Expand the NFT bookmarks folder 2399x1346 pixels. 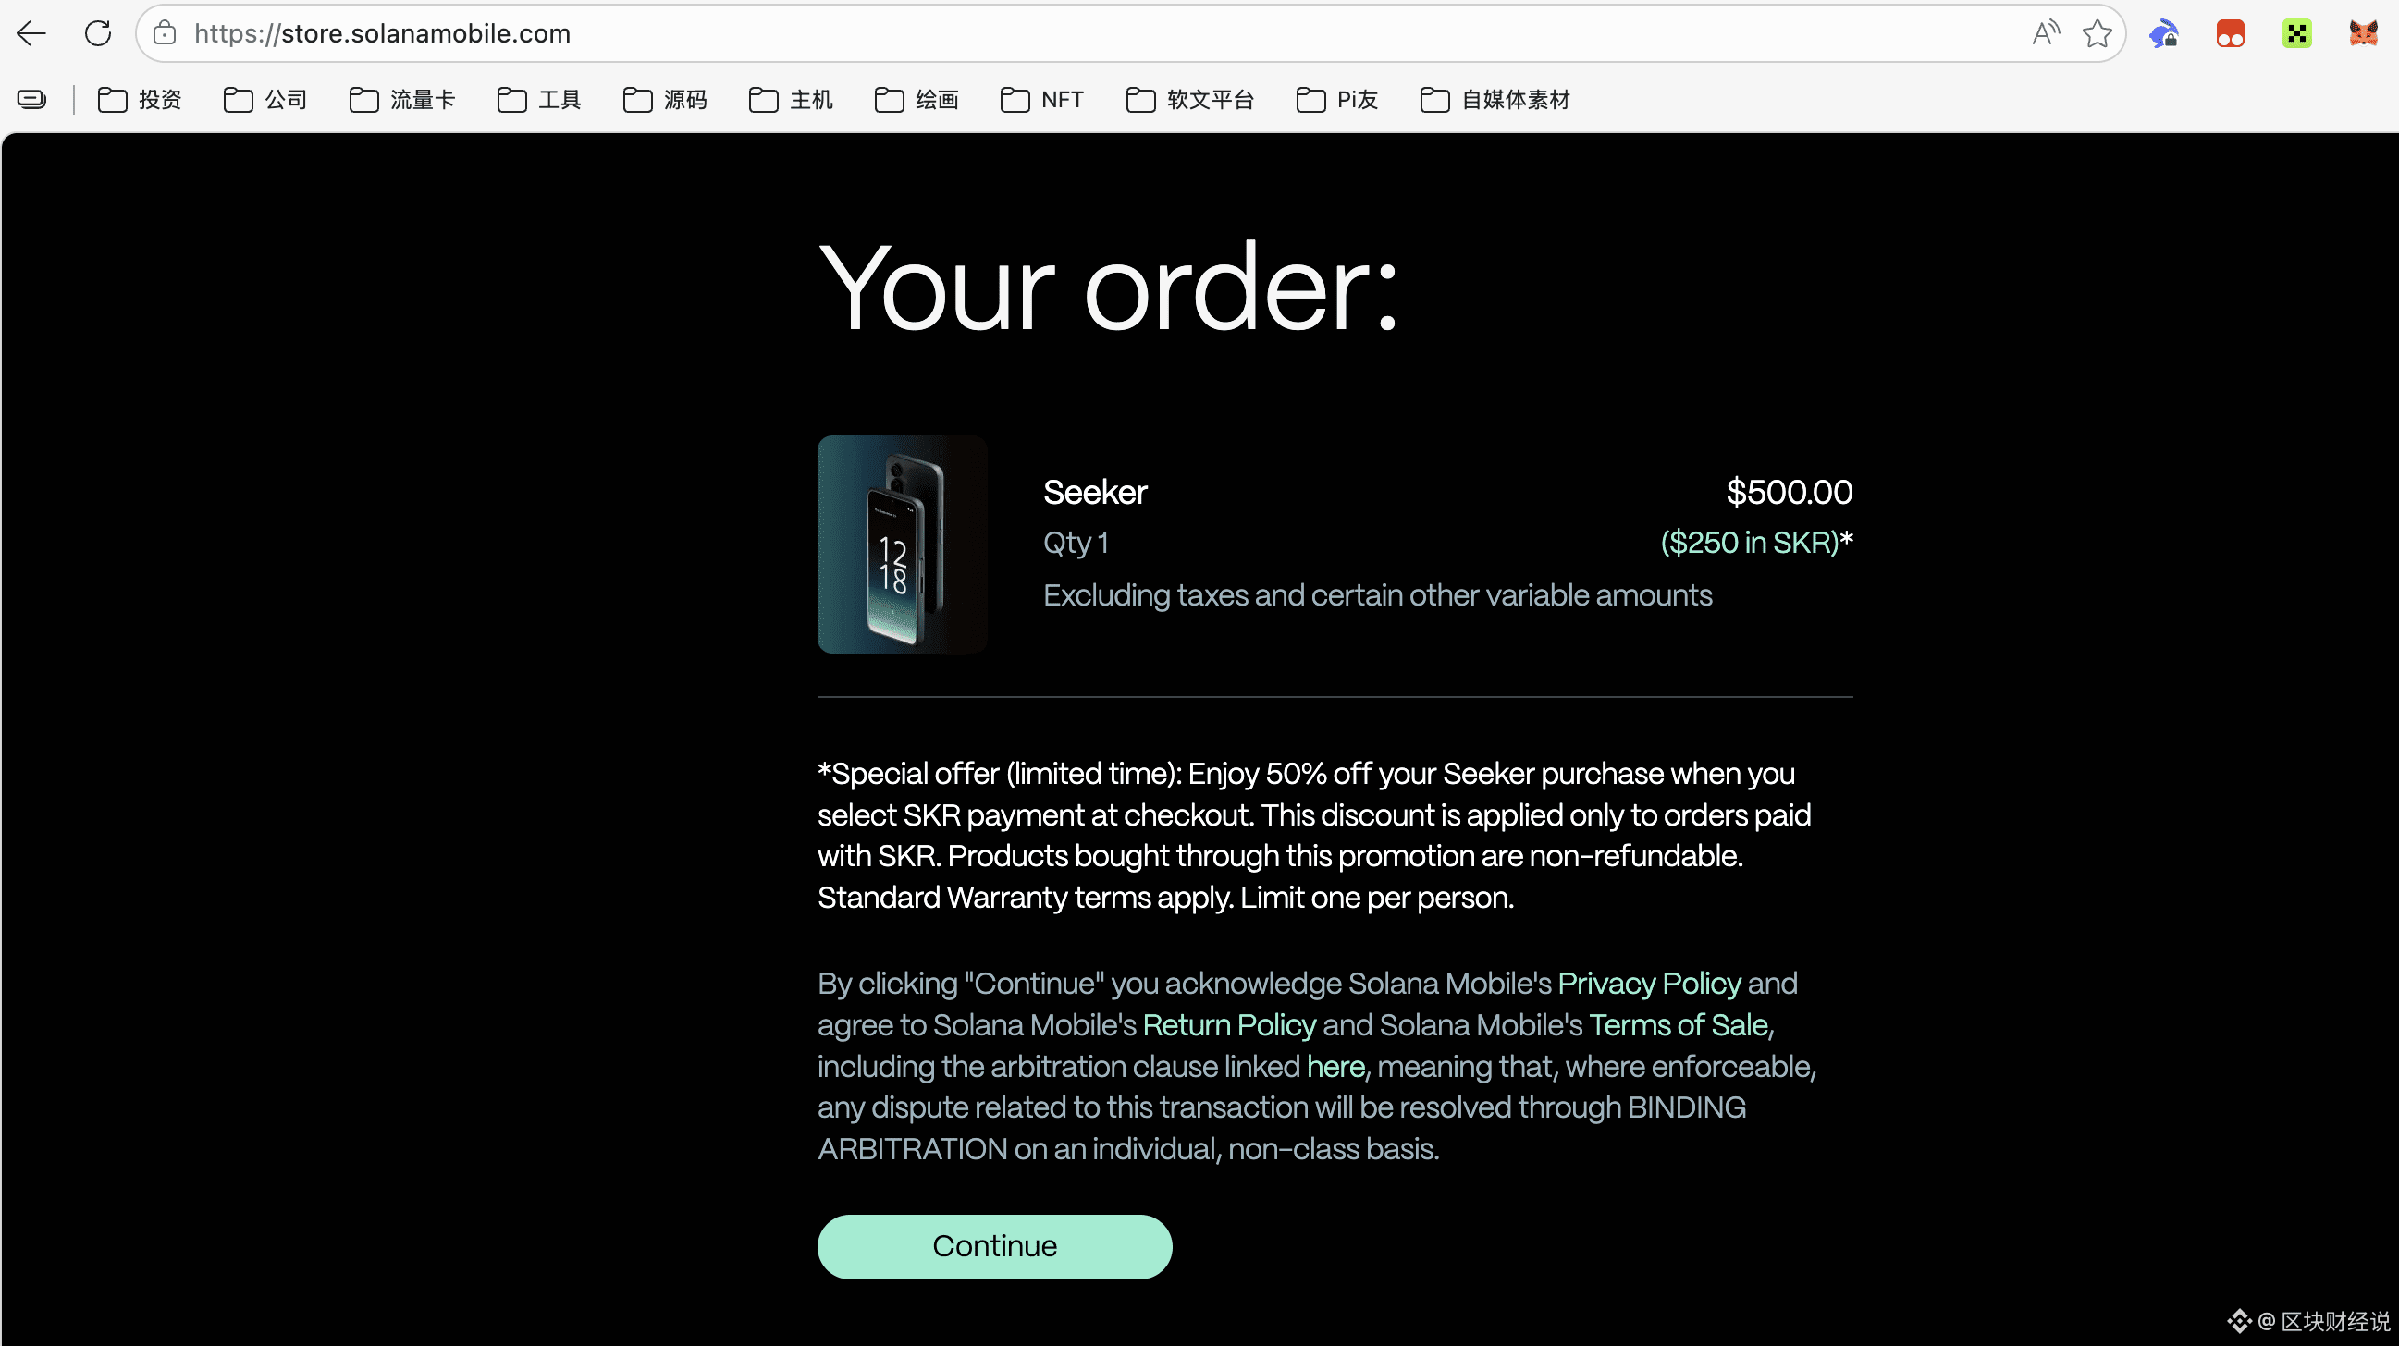click(x=1041, y=100)
